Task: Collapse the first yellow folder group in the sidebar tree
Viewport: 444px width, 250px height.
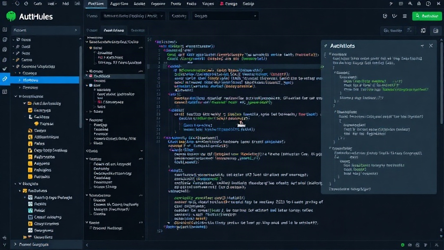Action: [25, 103]
